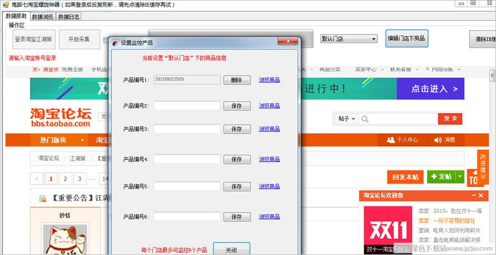The width and height of the screenshot is (496, 255).
Task: Click the 淘宝论坛 breadcrumb link
Action: [x=49, y=158]
